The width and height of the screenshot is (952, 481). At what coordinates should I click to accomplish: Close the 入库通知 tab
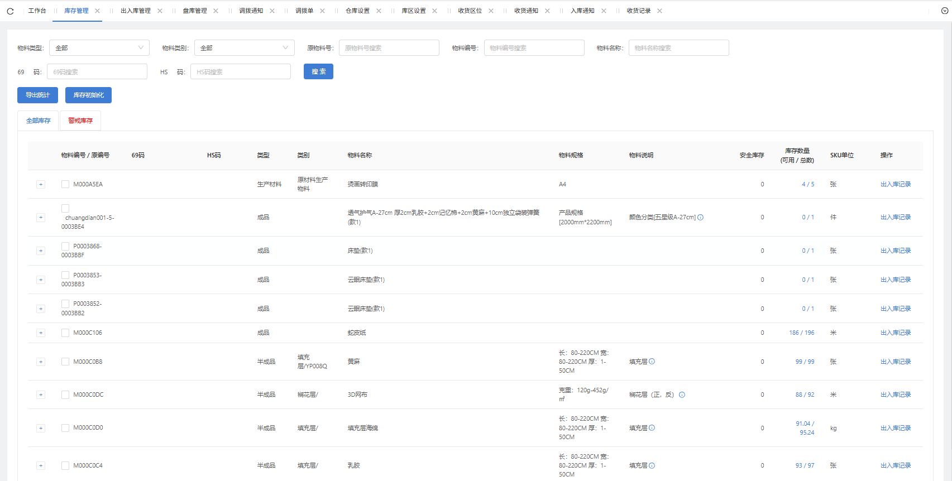click(604, 11)
